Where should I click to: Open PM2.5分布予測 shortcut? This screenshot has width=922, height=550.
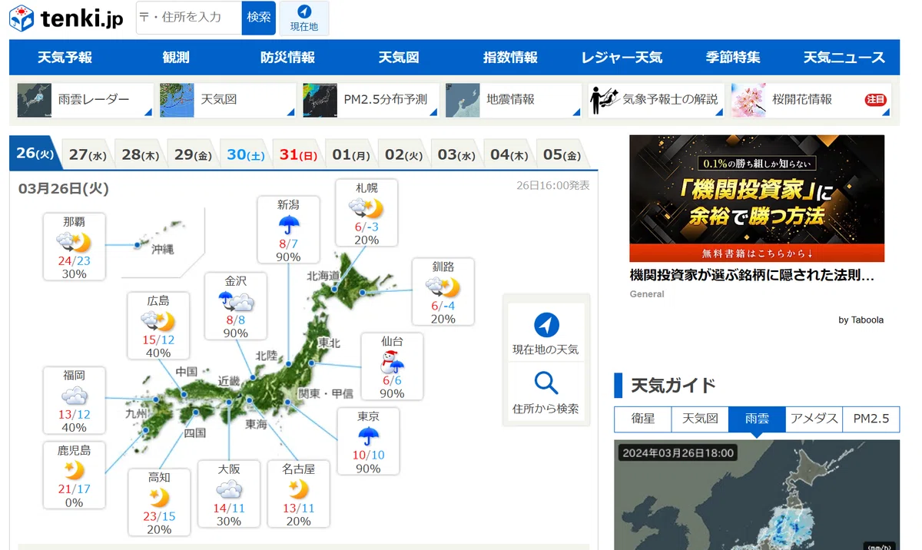click(x=371, y=100)
